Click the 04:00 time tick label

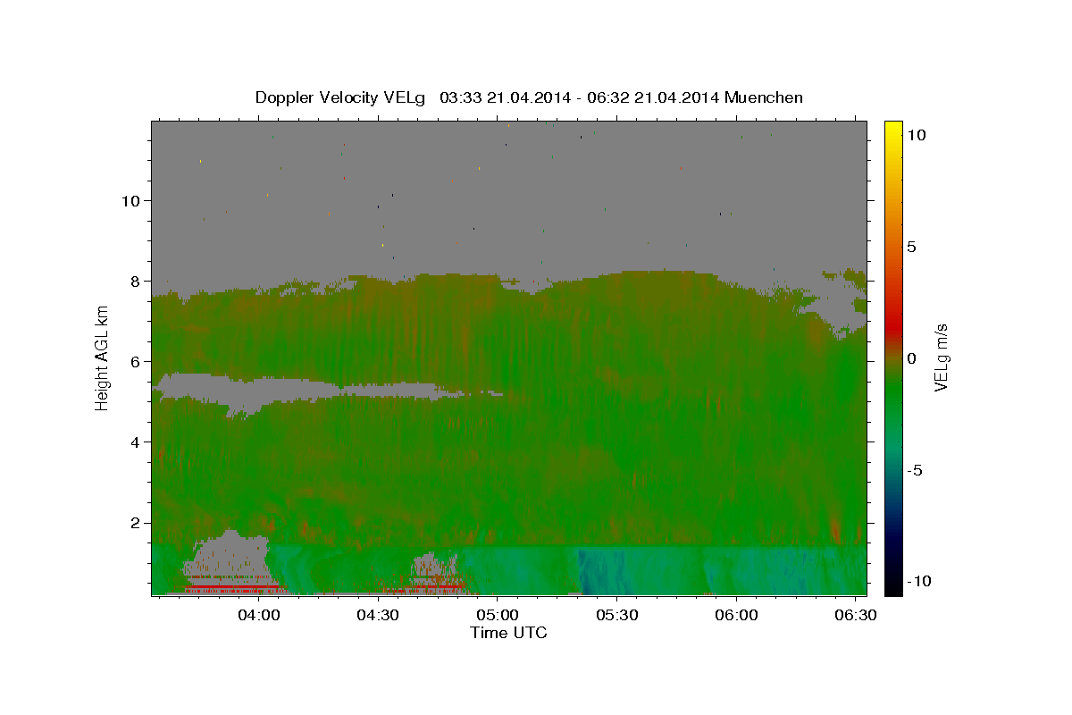tap(260, 616)
